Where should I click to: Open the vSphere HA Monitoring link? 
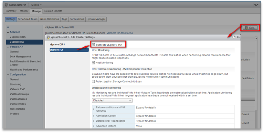[x=120, y=33]
